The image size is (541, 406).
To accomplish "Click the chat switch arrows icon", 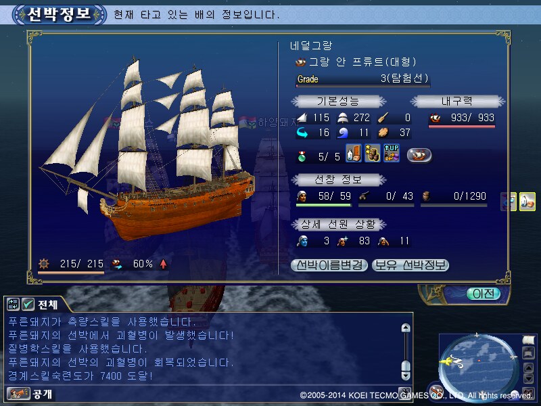I will [13, 304].
